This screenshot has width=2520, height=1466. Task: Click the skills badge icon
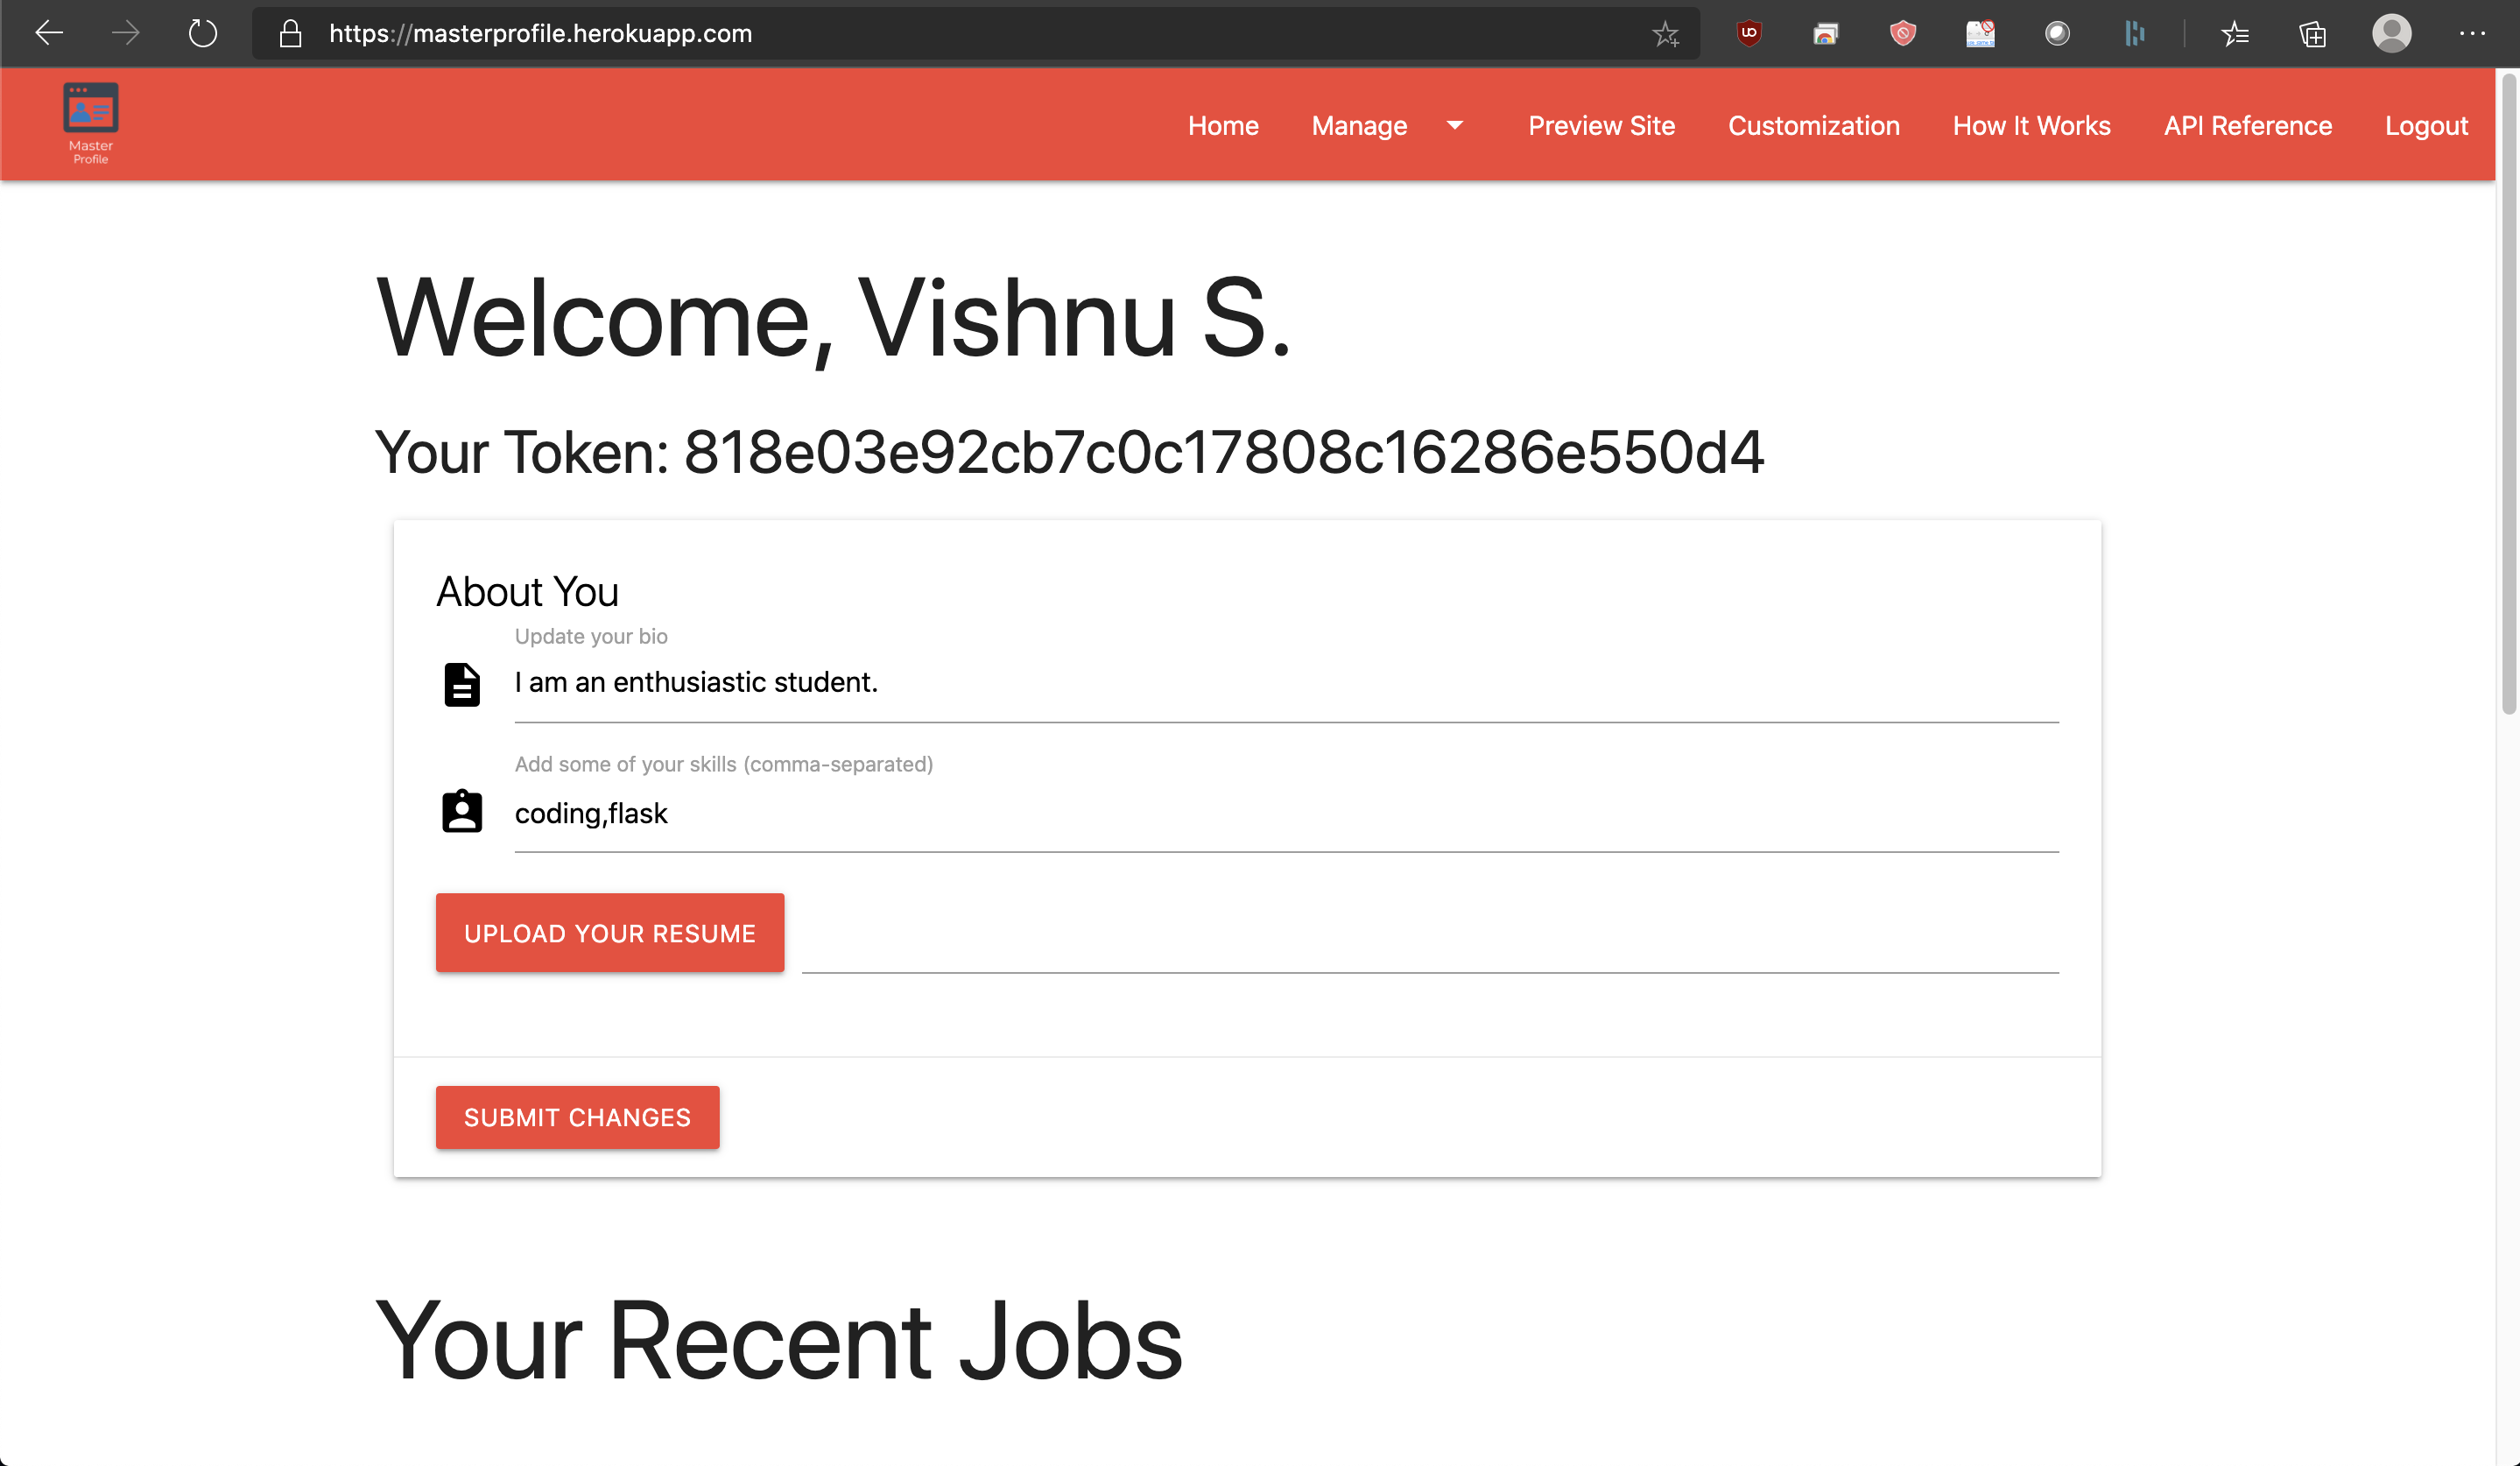point(462,811)
